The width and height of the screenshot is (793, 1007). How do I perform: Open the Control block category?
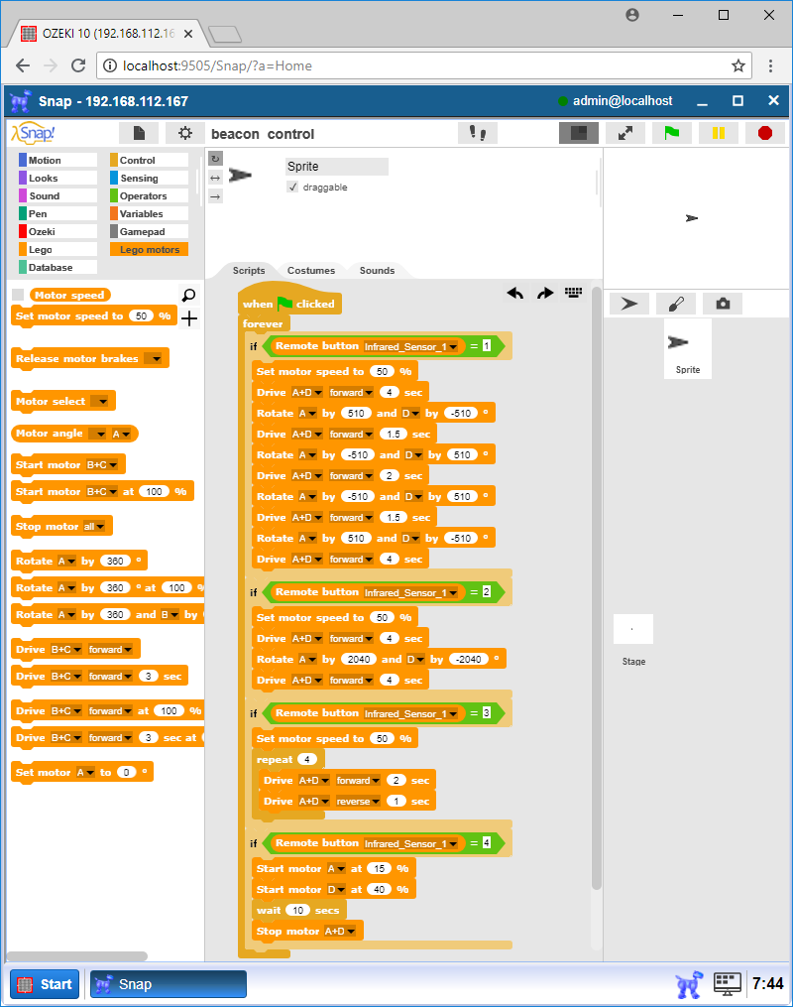[149, 160]
